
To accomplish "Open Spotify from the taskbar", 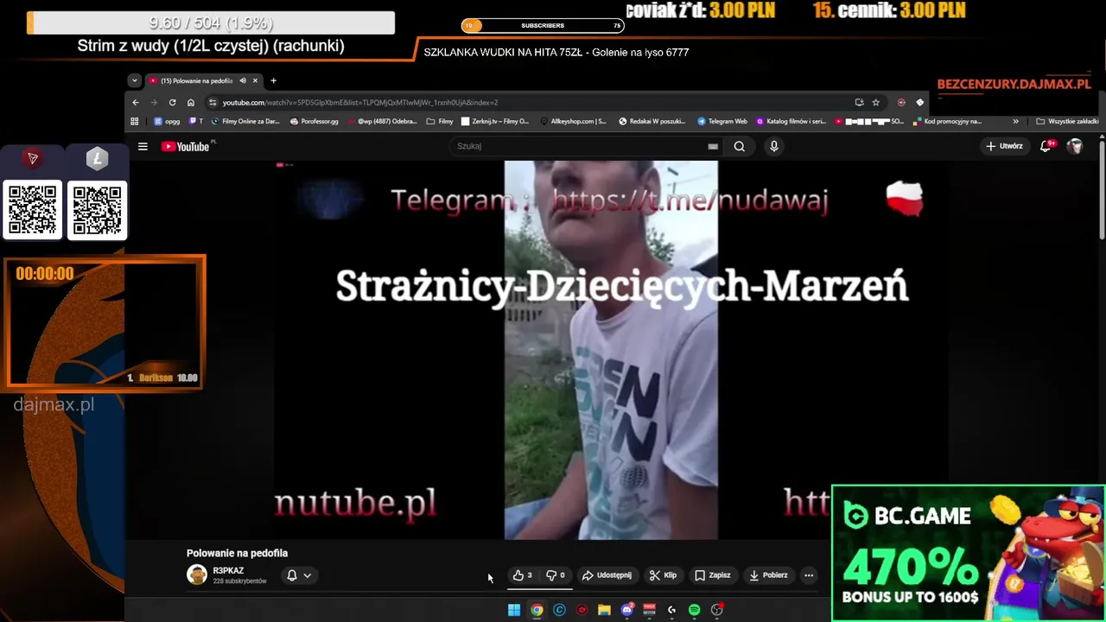I will pos(694,610).
